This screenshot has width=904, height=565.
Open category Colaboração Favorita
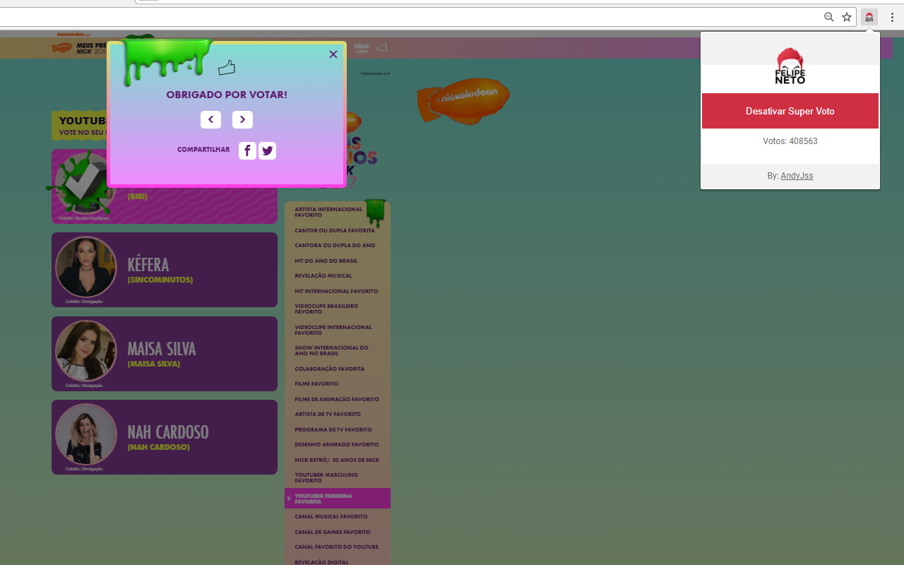tap(330, 369)
